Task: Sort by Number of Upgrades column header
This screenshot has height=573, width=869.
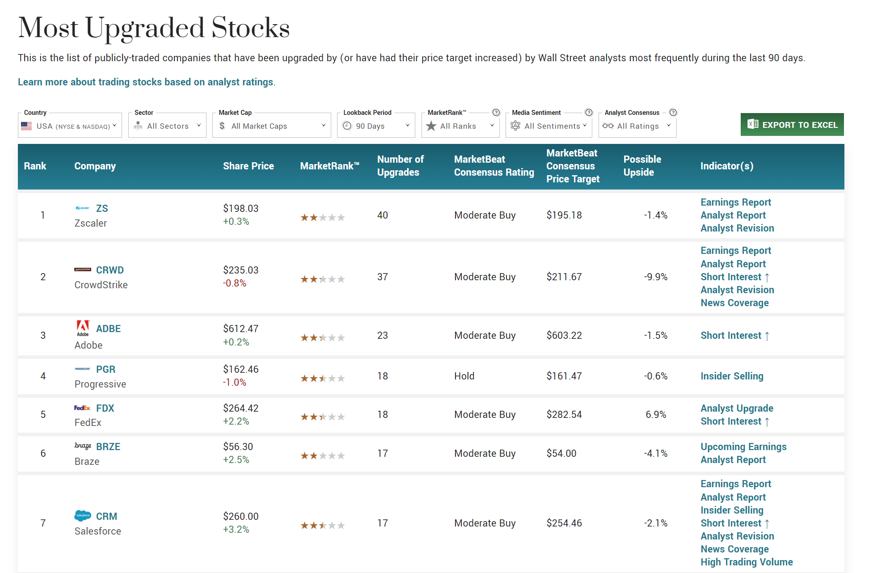Action: coord(400,166)
